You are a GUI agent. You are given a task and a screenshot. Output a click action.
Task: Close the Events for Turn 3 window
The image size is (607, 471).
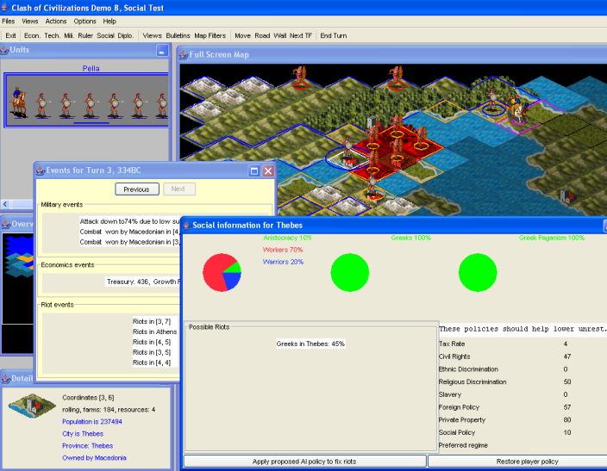pos(268,171)
